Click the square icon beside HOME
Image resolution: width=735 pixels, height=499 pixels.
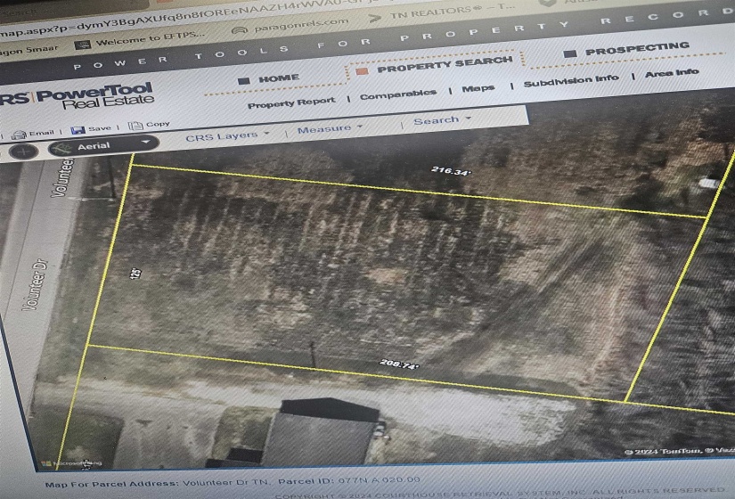[x=243, y=80]
